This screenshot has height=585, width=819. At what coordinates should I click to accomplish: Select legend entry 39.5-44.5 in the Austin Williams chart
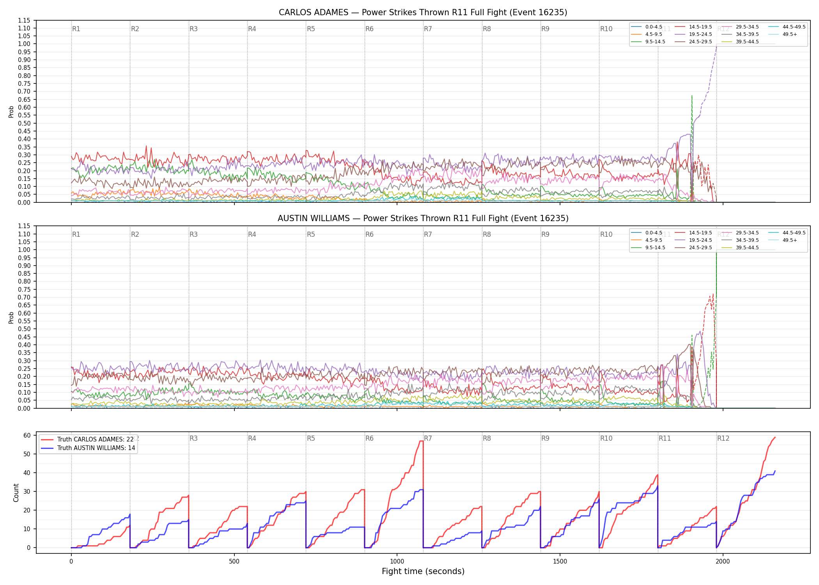741,248
